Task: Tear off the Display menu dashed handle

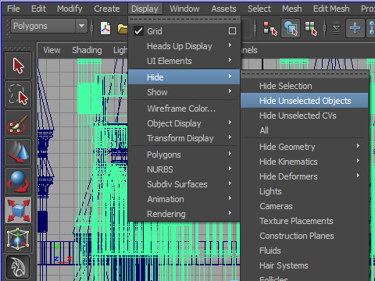Action: (x=184, y=20)
